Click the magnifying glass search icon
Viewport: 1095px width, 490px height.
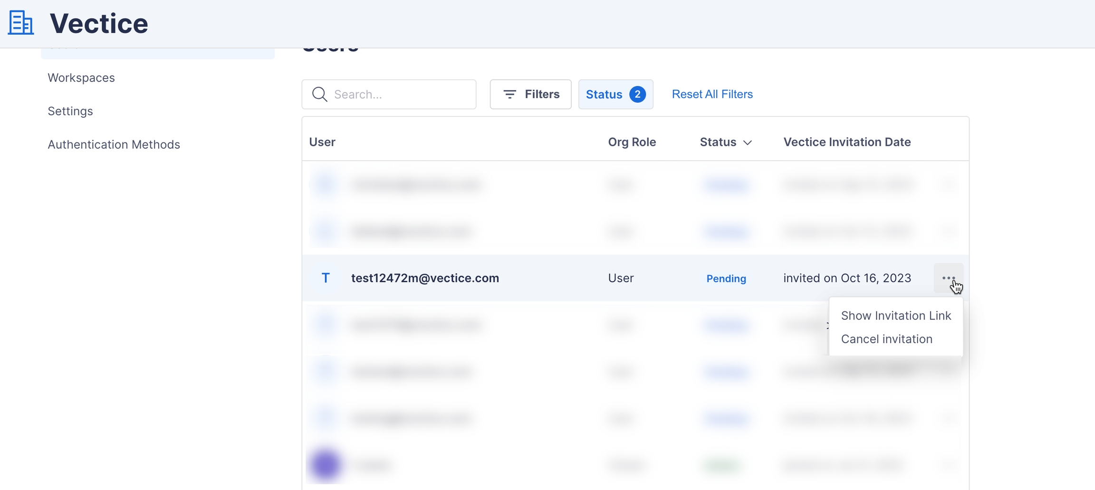pos(319,94)
